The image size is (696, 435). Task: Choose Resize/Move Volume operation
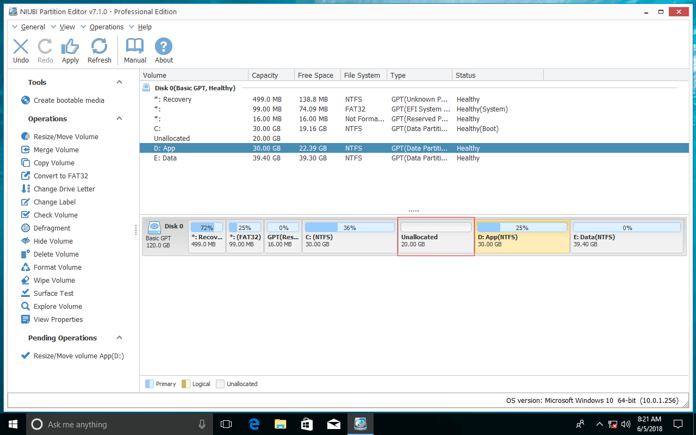point(59,136)
